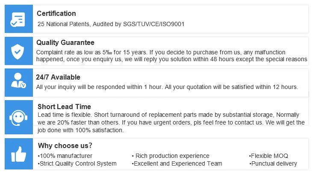Click the Certification document checkmark icon

coord(18,19)
